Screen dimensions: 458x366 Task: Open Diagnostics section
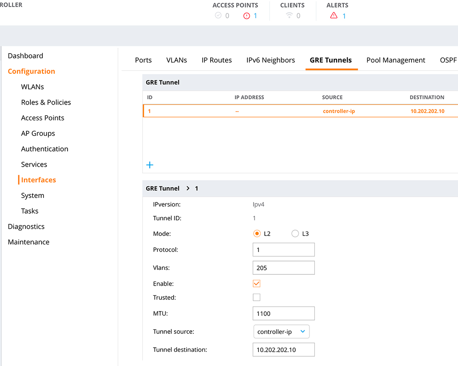(26, 227)
